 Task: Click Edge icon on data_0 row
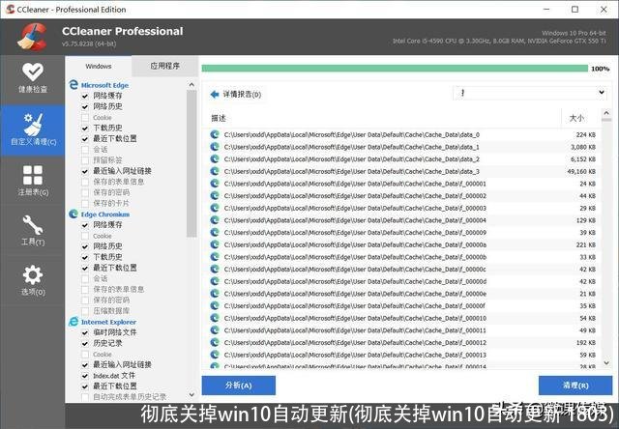(215, 134)
